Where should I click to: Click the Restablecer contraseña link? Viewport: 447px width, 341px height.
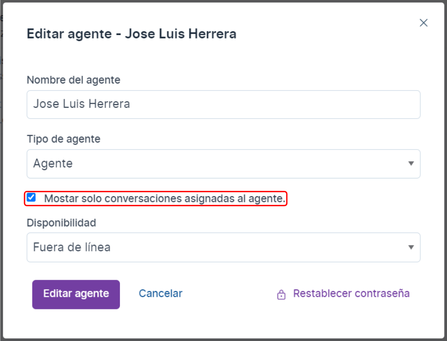pyautogui.click(x=351, y=294)
